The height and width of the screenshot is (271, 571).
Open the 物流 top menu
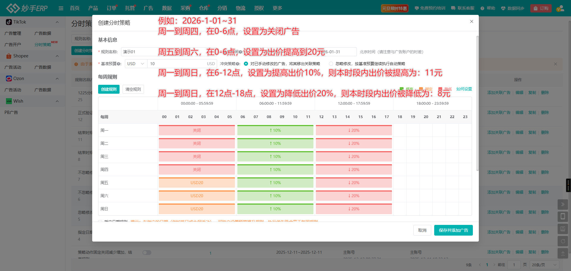(x=241, y=8)
